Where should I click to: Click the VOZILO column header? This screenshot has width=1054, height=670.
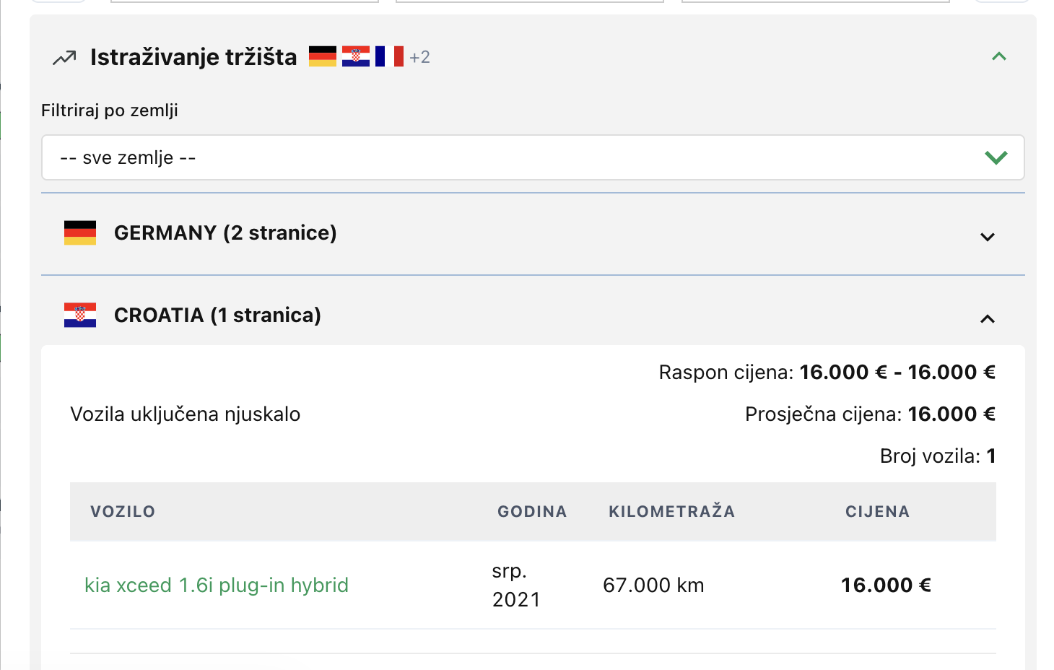[123, 512]
